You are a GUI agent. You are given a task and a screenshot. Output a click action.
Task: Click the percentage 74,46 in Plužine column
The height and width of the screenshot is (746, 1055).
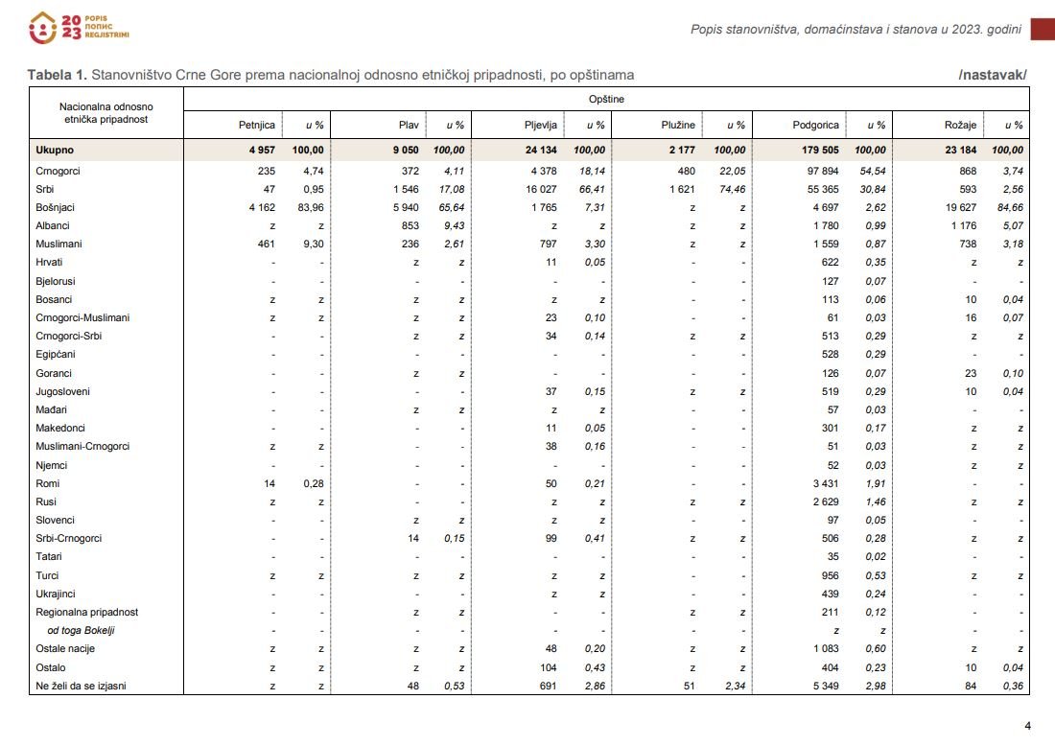tap(732, 189)
